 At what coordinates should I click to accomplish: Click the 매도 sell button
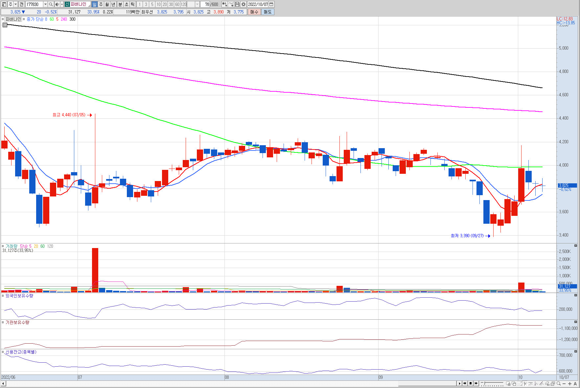coord(268,12)
